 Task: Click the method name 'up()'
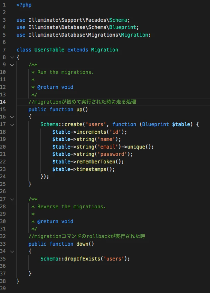click(x=82, y=110)
